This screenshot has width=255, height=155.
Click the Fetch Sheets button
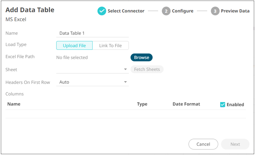[x=147, y=69]
